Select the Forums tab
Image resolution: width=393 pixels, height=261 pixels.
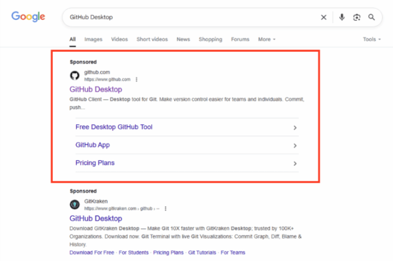point(239,40)
